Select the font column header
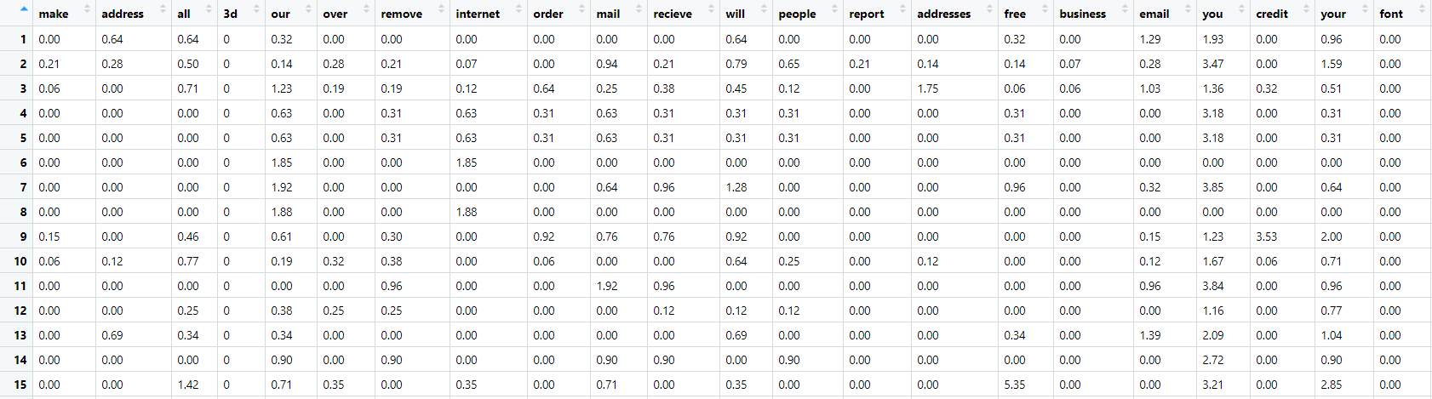The image size is (1432, 399). 1391,14
